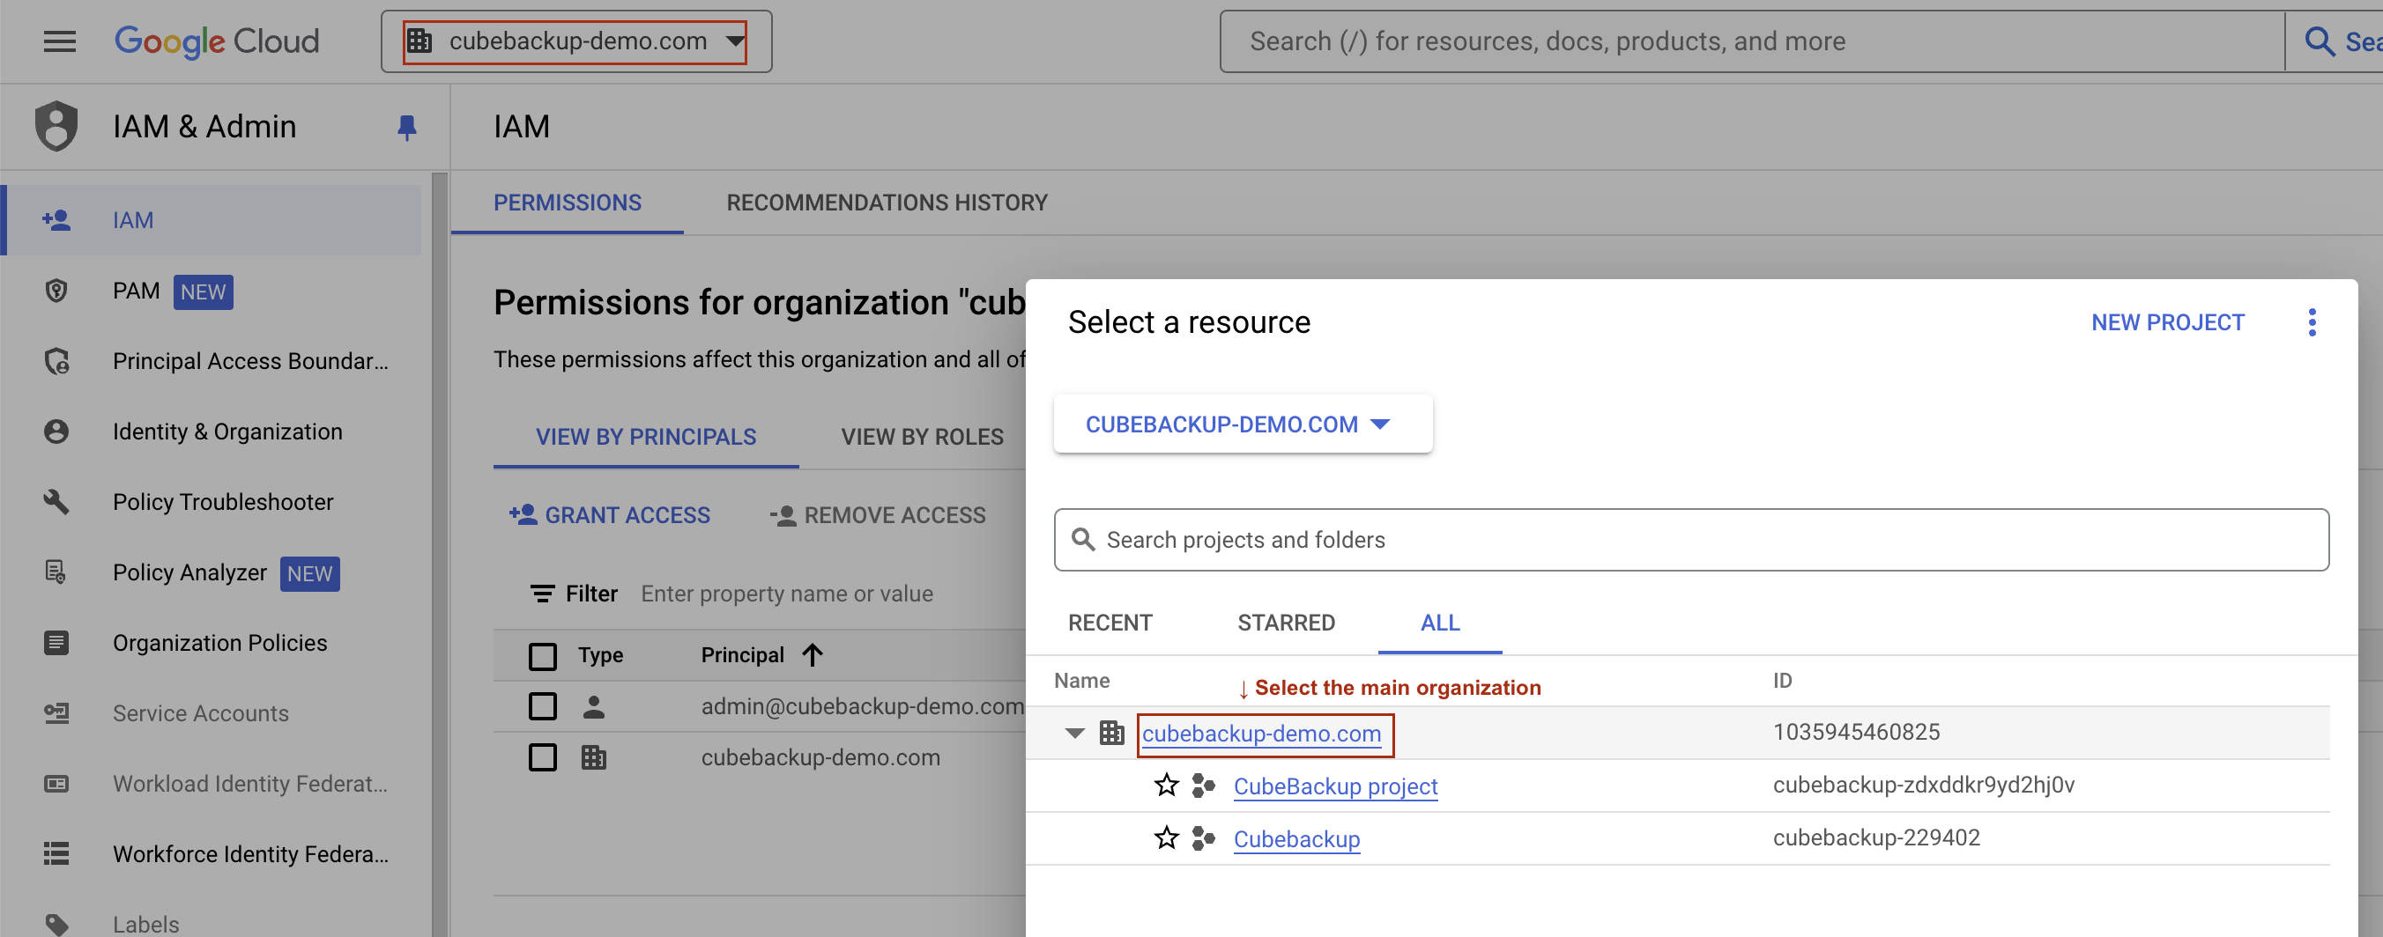Click the IAM & Admin shield icon
The height and width of the screenshot is (937, 2383).
[x=56, y=126]
